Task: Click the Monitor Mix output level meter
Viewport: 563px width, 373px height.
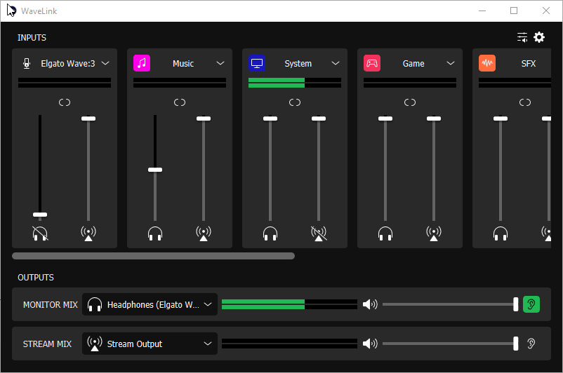Action: tap(289, 304)
